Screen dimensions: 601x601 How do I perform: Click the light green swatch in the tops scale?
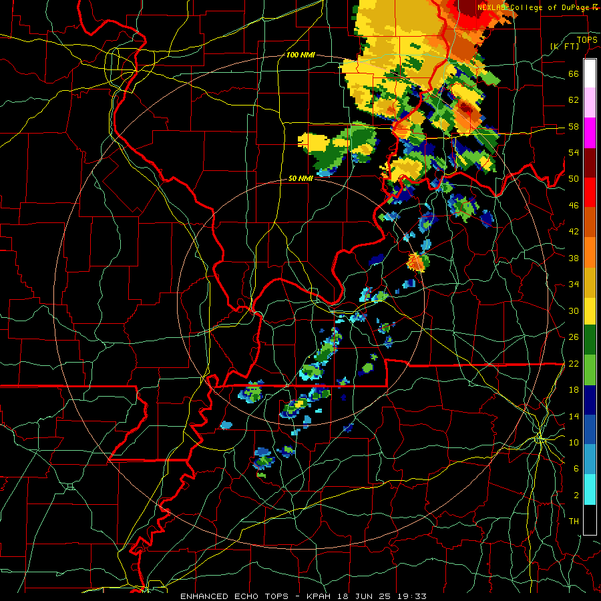[x=590, y=370]
